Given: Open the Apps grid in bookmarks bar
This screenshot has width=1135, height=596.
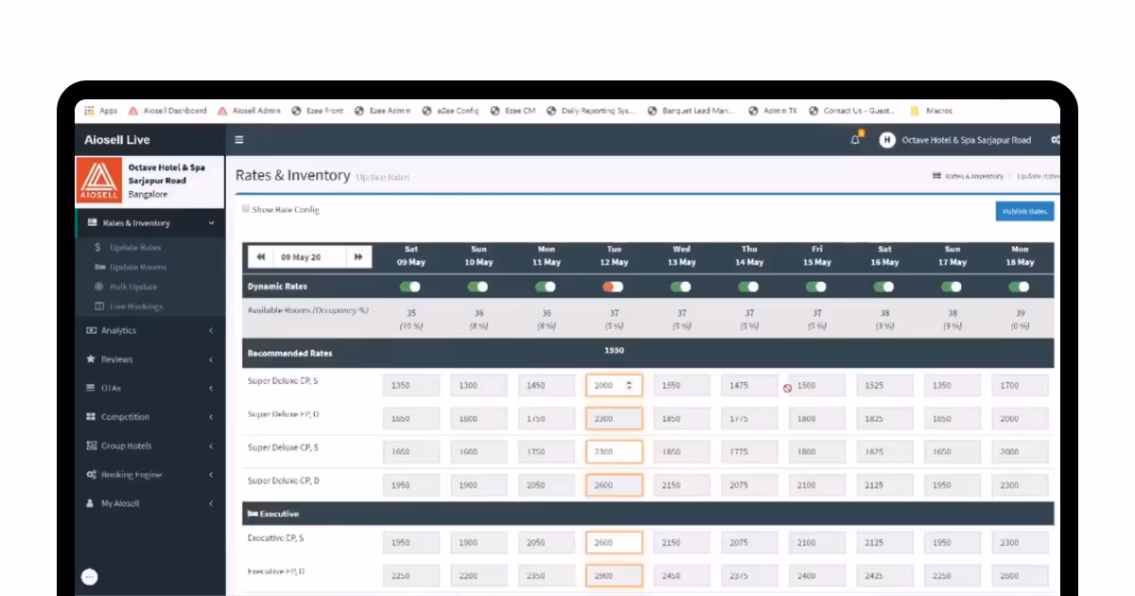Looking at the screenshot, I should click(x=100, y=111).
